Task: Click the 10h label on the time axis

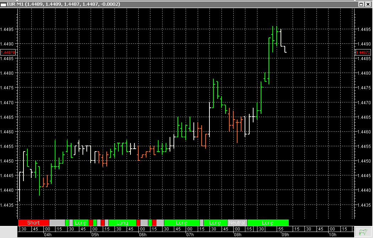Action: click(334, 235)
